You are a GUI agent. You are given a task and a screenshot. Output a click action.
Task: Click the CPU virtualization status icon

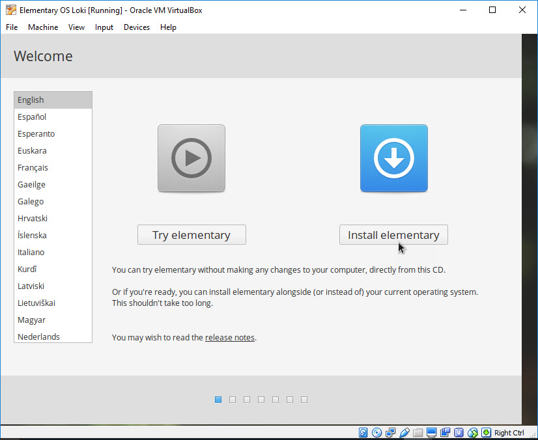point(459,432)
